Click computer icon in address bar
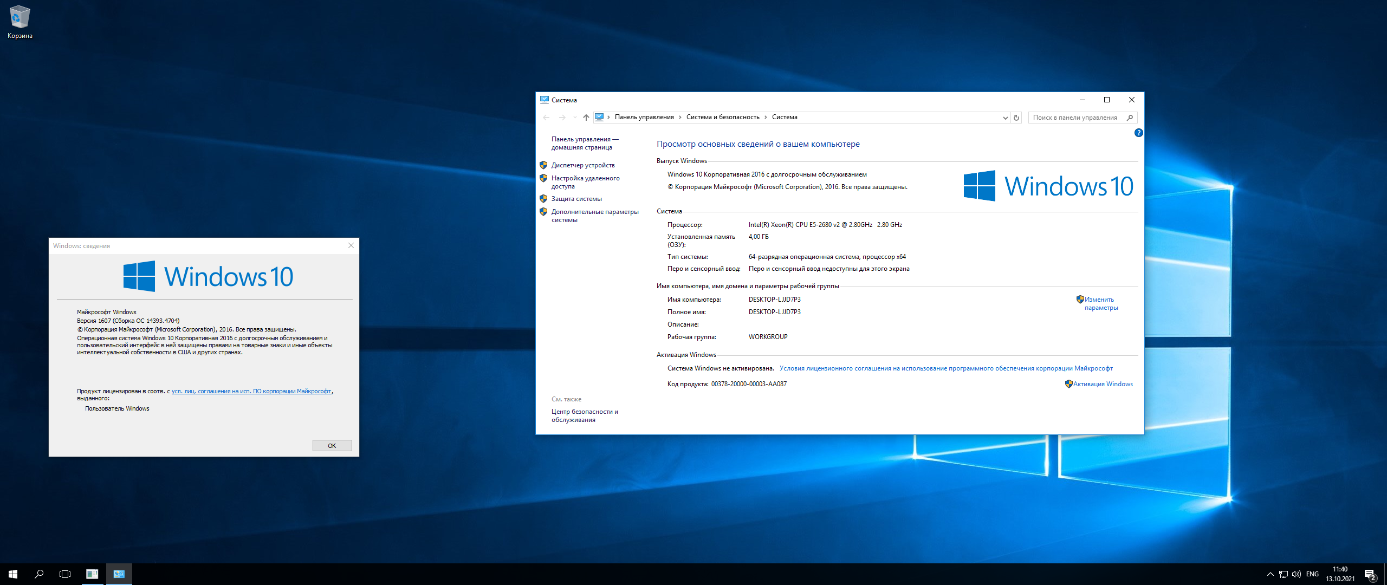This screenshot has width=1387, height=585. pos(599,117)
